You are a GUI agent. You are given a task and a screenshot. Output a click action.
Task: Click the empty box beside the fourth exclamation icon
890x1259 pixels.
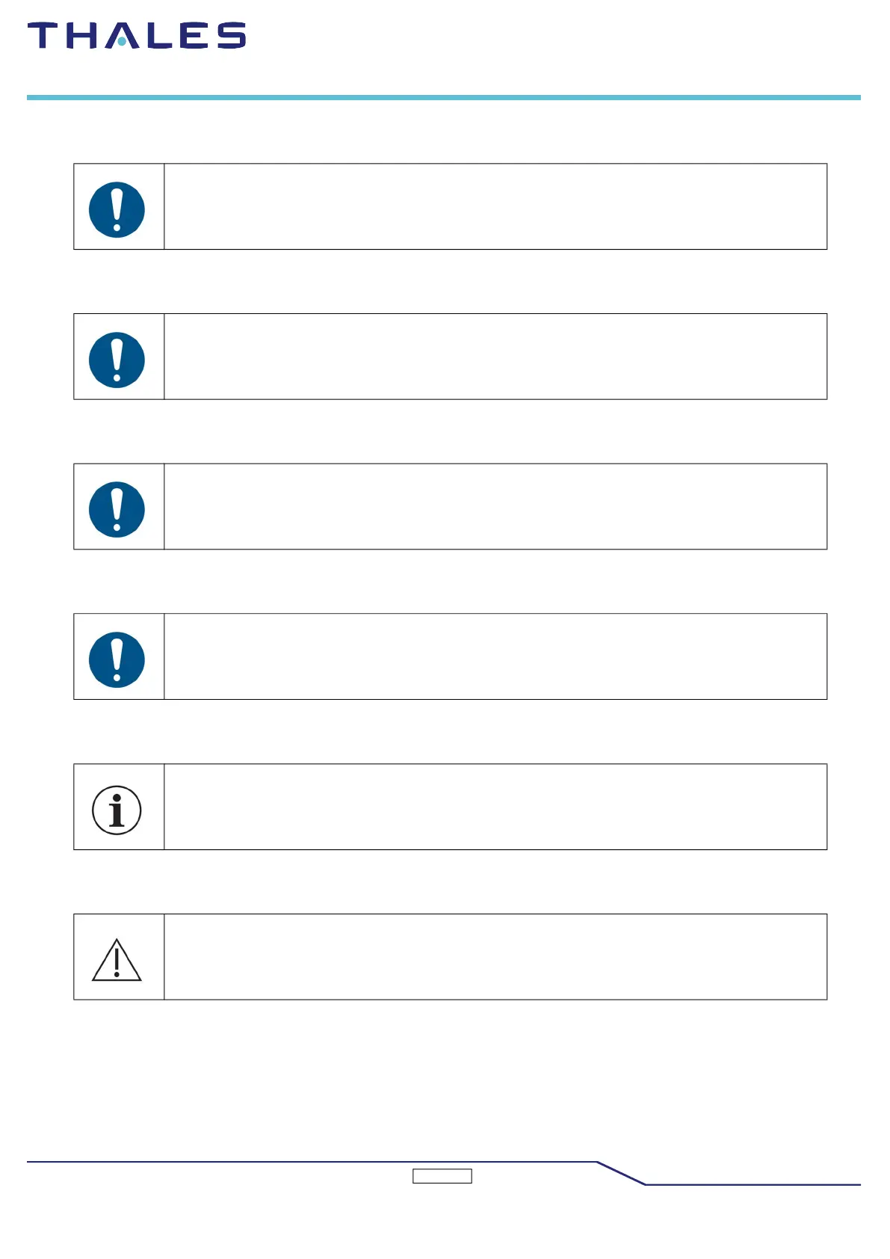coord(495,656)
